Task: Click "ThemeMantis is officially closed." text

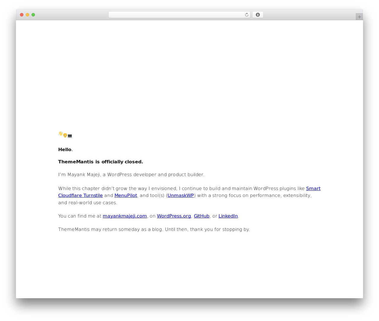Action: click(101, 162)
